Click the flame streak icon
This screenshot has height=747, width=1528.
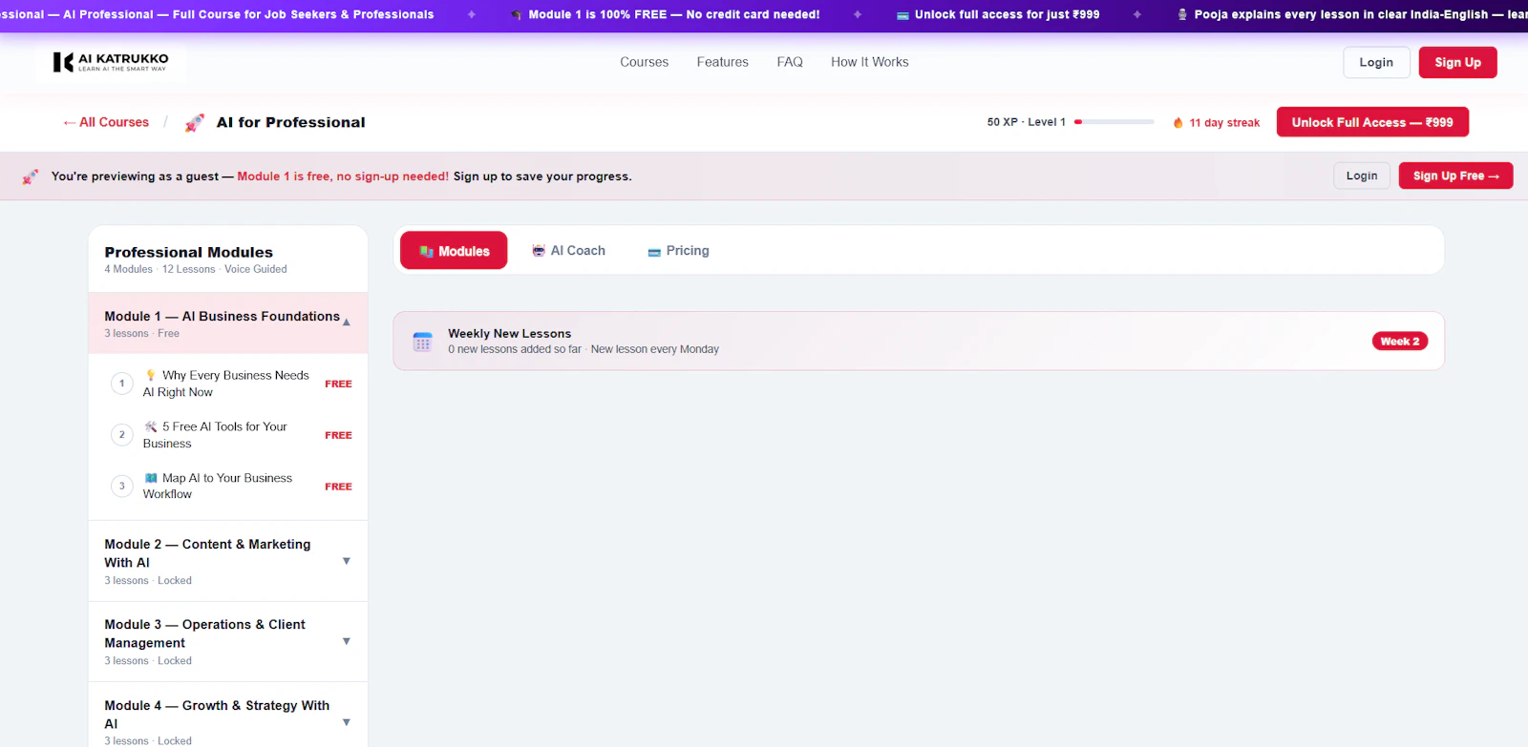(1178, 123)
